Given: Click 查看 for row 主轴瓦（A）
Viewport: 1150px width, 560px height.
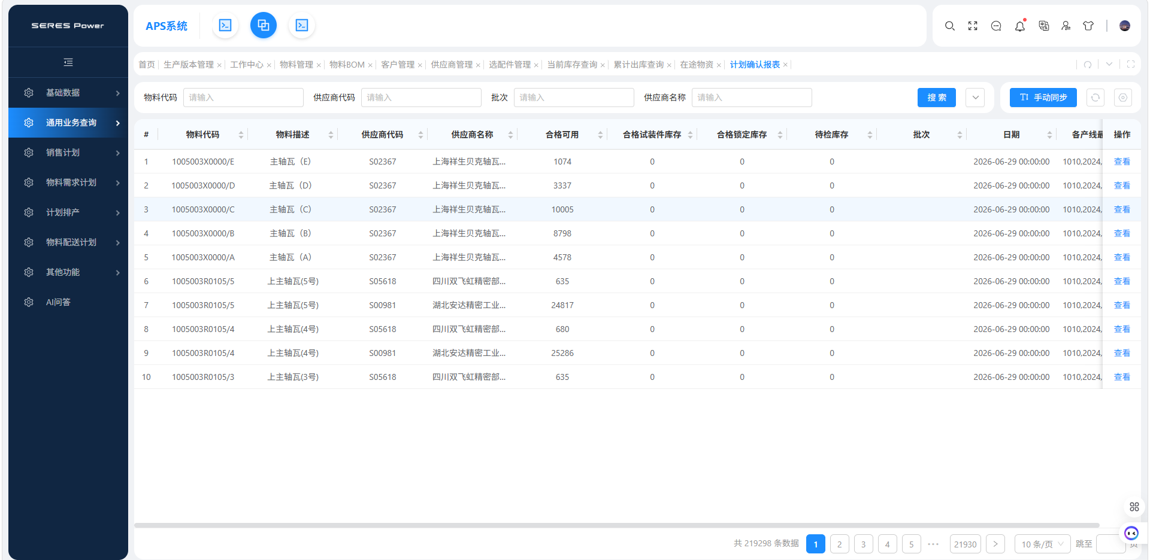Looking at the screenshot, I should pyautogui.click(x=1122, y=257).
